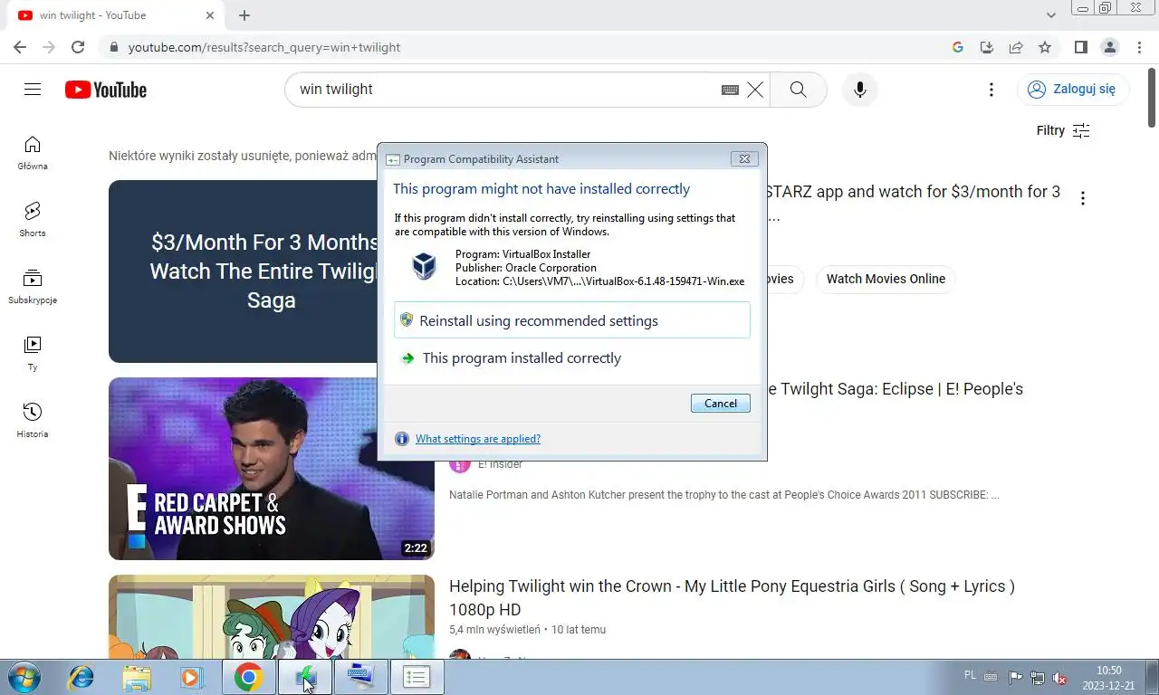The height and width of the screenshot is (695, 1159).
Task: Submit search with magnifier button
Action: (x=798, y=90)
